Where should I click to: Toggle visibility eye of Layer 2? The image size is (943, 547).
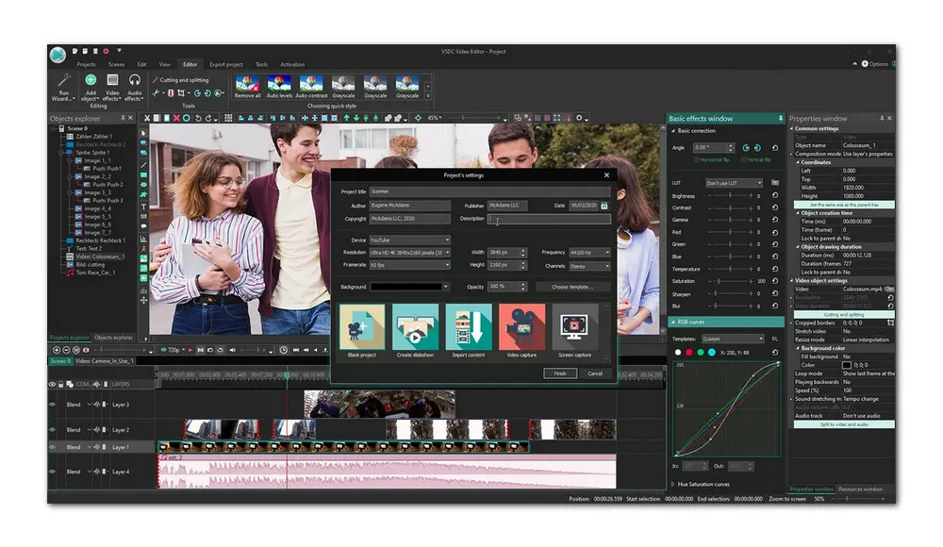[52, 430]
